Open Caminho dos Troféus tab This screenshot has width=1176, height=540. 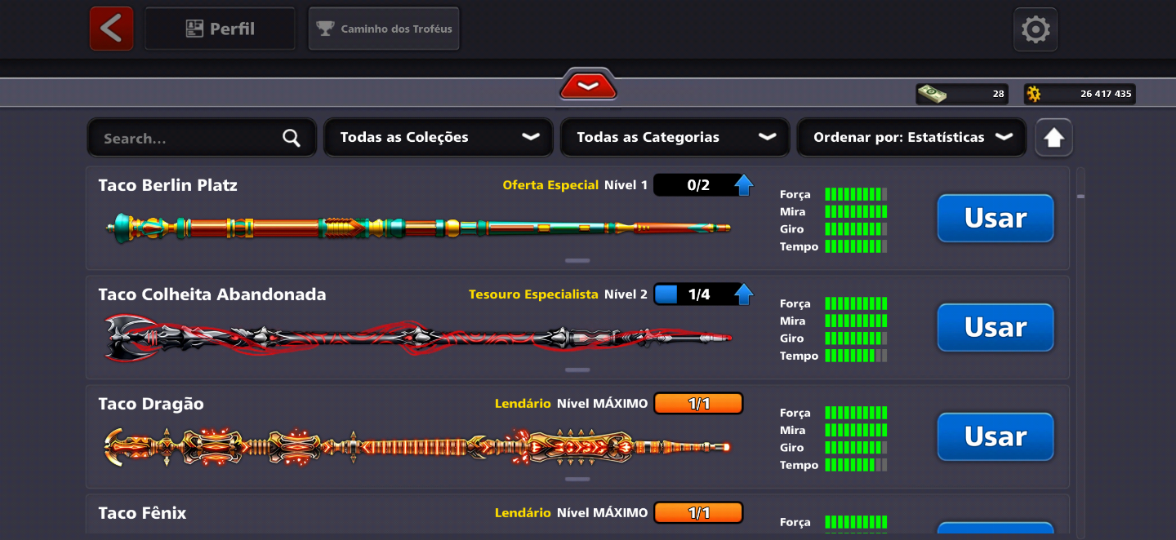coord(384,29)
